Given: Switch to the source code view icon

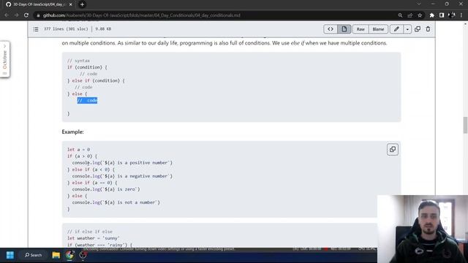Looking at the screenshot, I should click(x=331, y=29).
